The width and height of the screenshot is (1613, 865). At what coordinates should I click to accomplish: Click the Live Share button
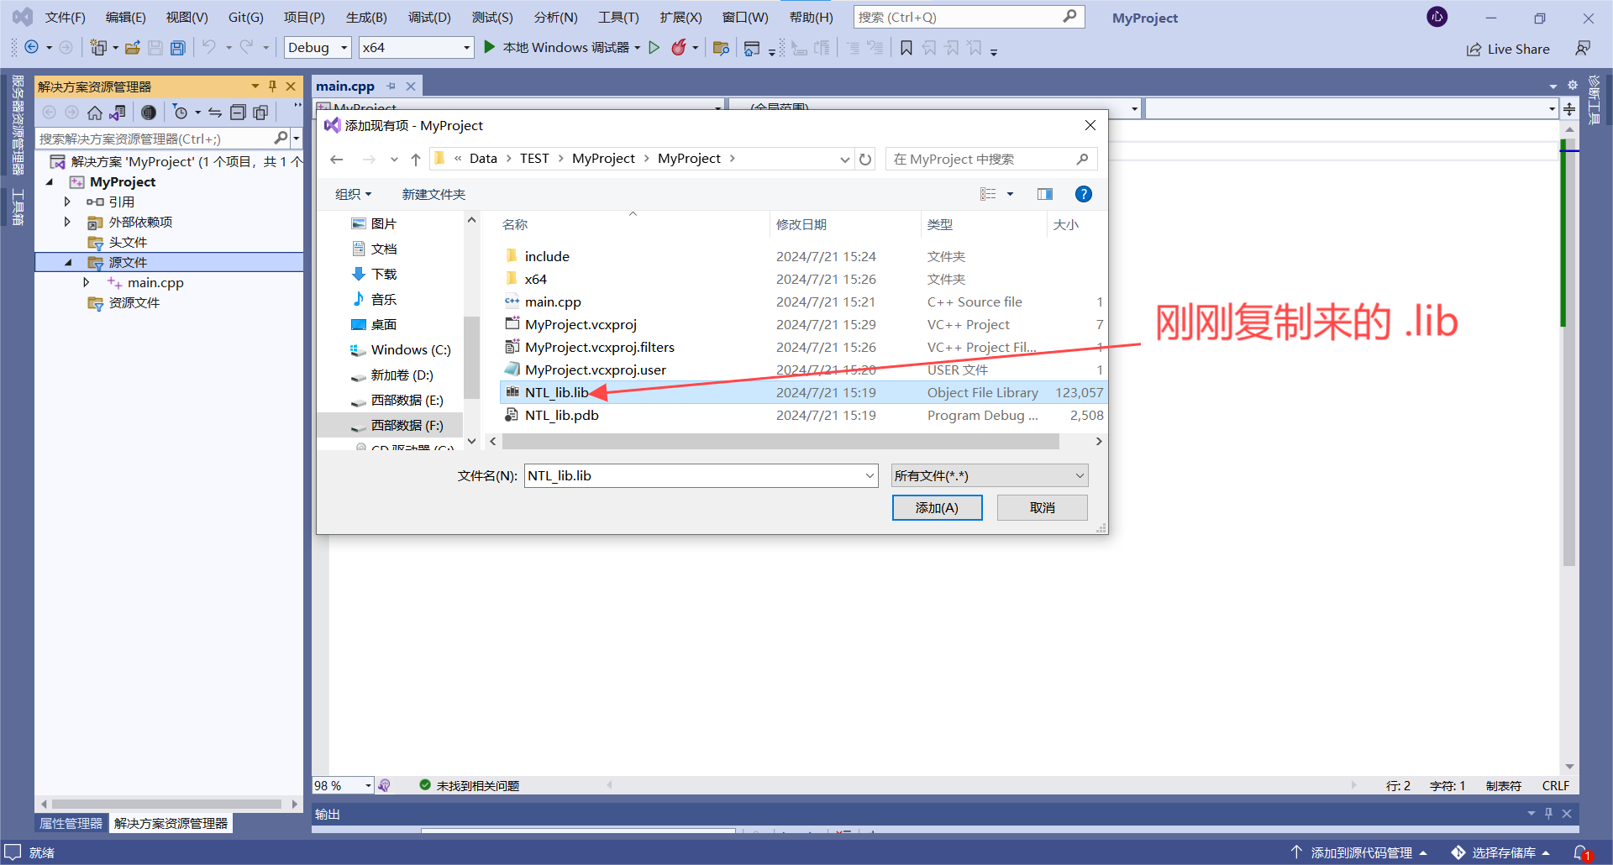coord(1508,49)
